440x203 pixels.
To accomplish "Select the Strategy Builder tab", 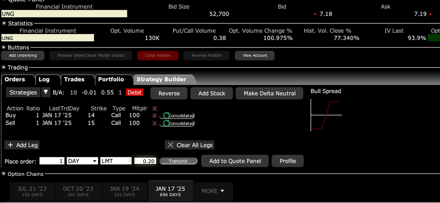I will click(161, 79).
